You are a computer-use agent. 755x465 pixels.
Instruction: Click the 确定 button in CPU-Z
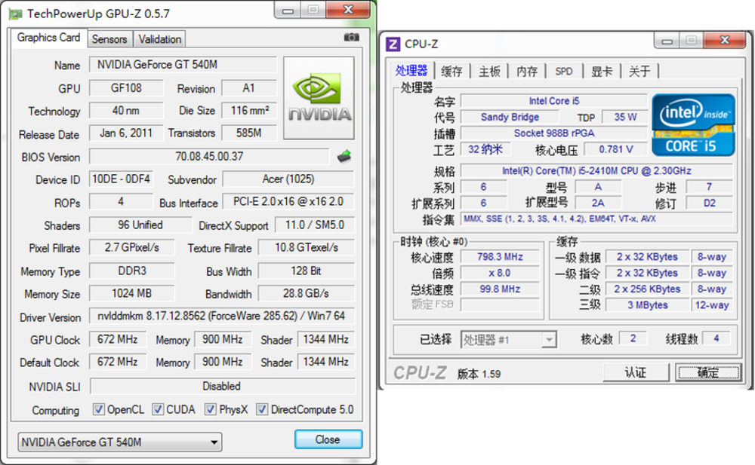[708, 372]
